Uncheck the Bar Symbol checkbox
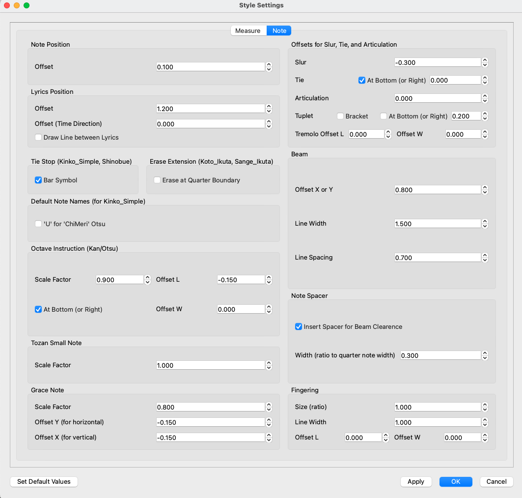 (38, 180)
